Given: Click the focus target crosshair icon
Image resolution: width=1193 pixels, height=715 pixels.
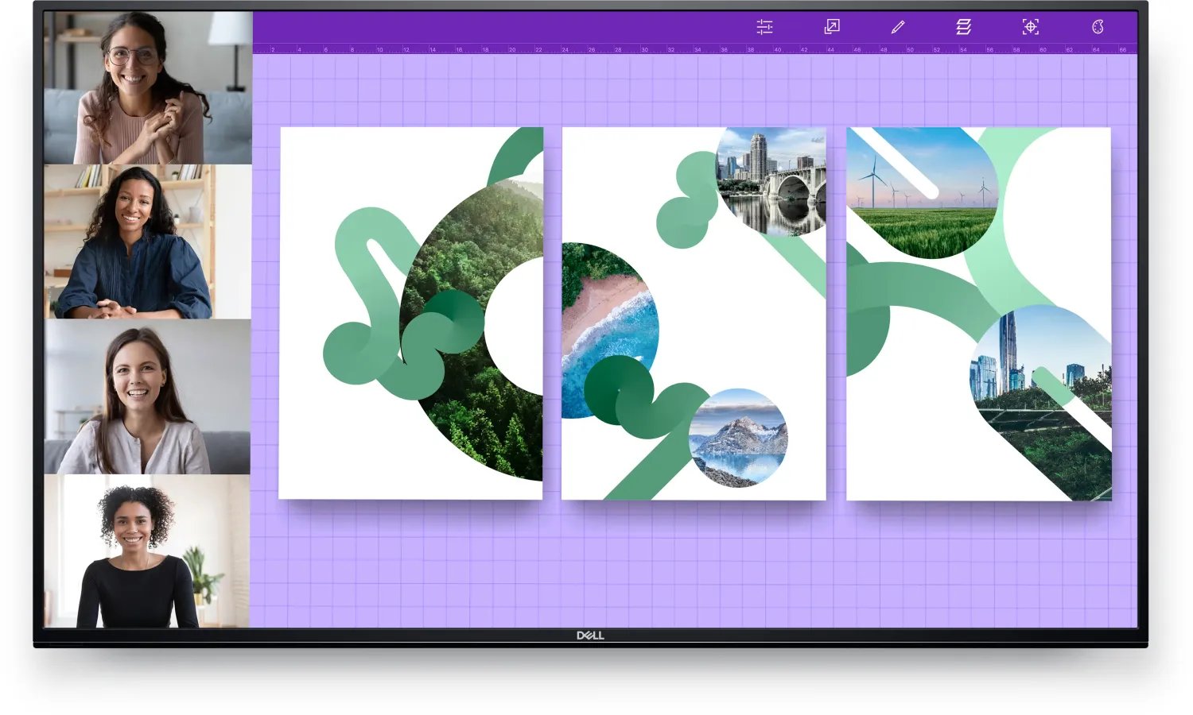Looking at the screenshot, I should coord(1030,27).
